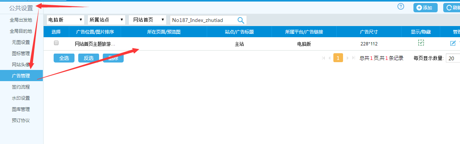Viewport: 460px width, 144px height.
Task: Open 全局目的地 in sidebar
Action: click(x=21, y=31)
